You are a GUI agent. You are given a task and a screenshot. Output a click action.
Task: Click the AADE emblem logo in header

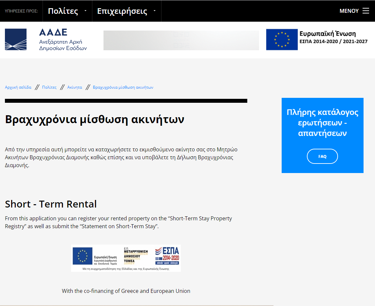click(16, 39)
